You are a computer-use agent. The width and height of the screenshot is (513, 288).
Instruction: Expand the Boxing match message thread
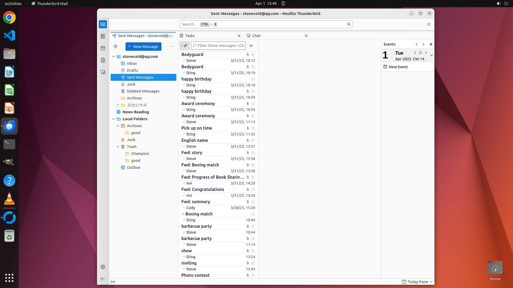click(183, 214)
